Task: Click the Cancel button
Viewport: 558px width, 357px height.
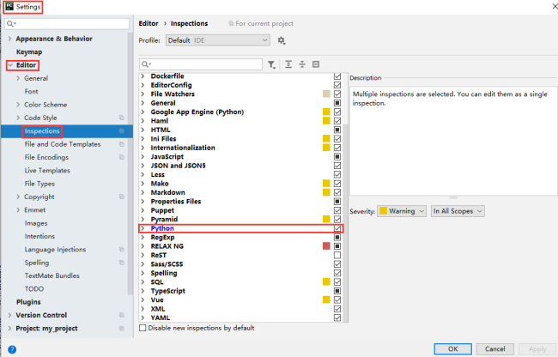Action: [x=495, y=348]
